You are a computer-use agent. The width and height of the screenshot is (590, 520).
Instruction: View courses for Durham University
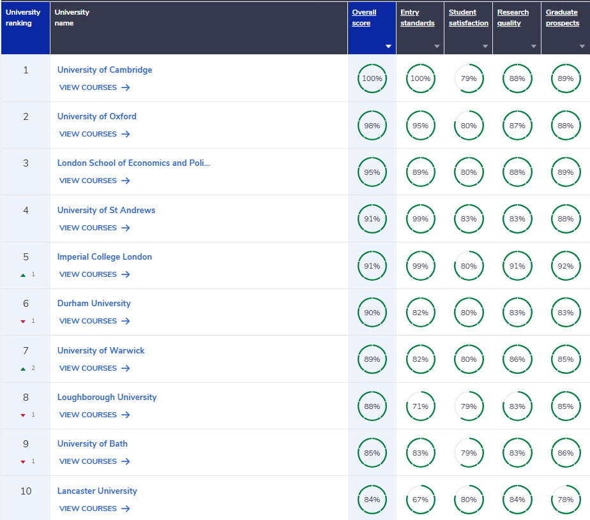[x=95, y=321]
